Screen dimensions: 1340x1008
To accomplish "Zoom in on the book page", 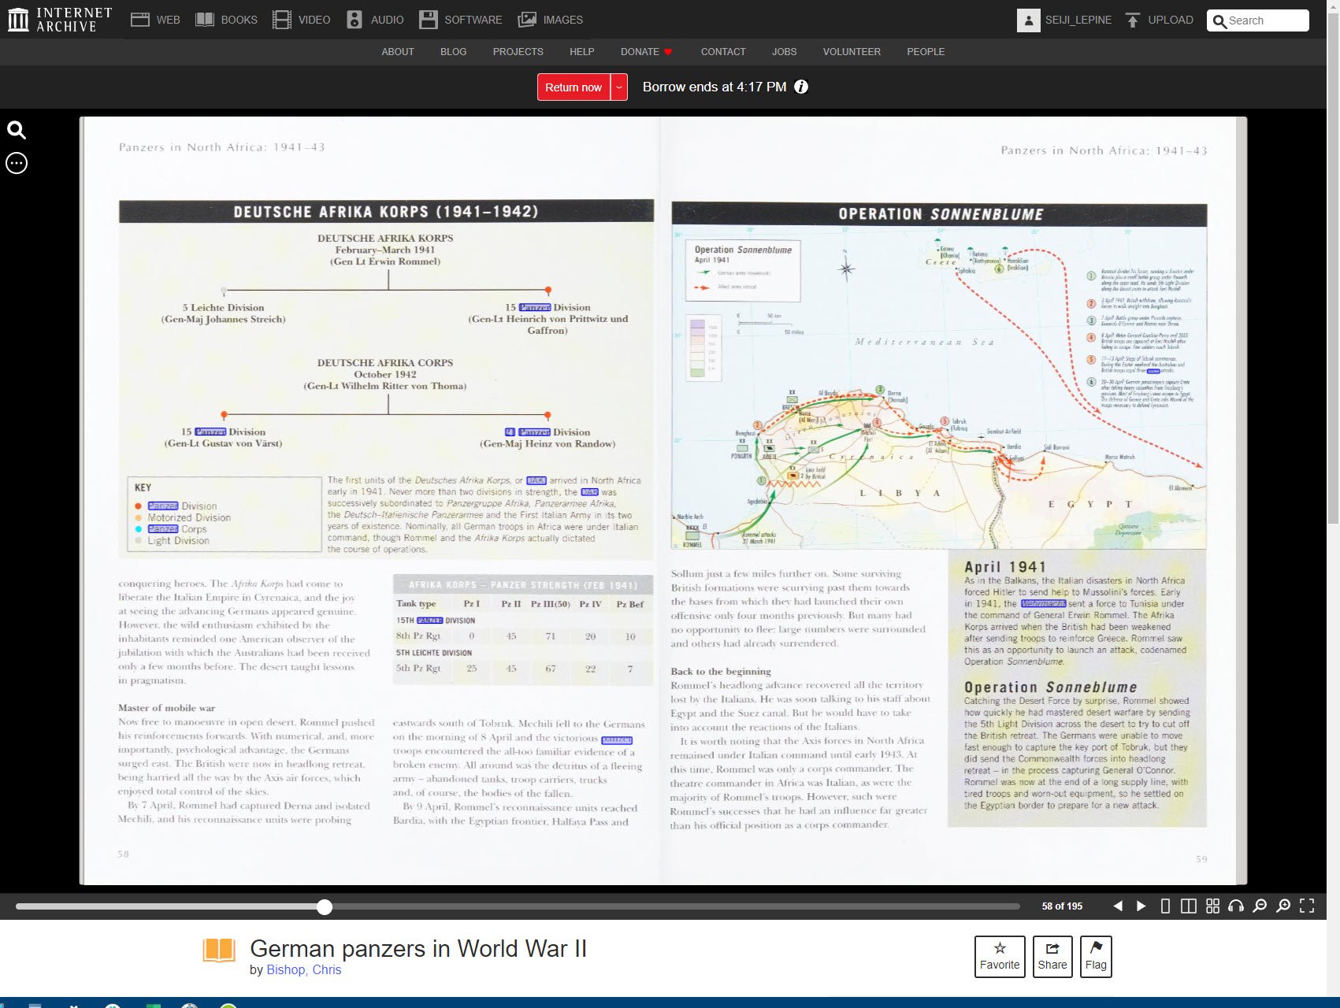I will pyautogui.click(x=1283, y=906).
